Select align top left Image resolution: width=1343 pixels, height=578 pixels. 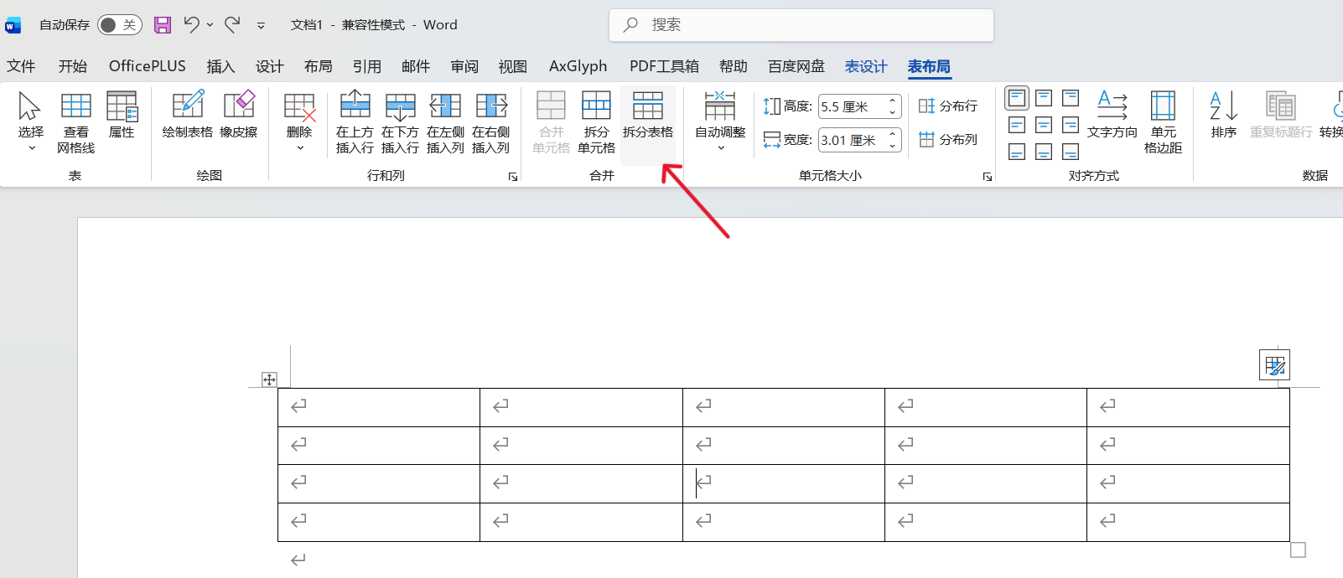(1017, 98)
